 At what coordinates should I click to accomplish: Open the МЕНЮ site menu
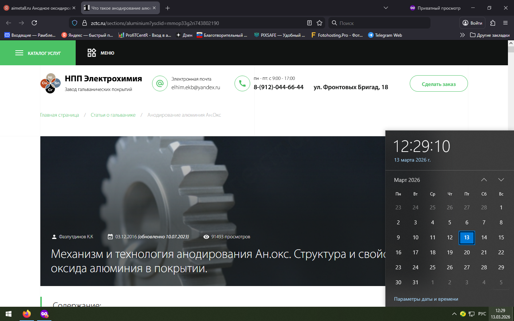point(101,53)
